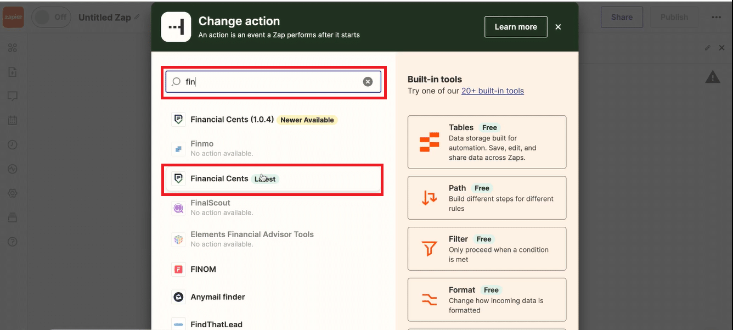The width and height of the screenshot is (733, 330).
Task: Click the Elements Financial Advisor Tools icon
Action: pyautogui.click(x=178, y=239)
